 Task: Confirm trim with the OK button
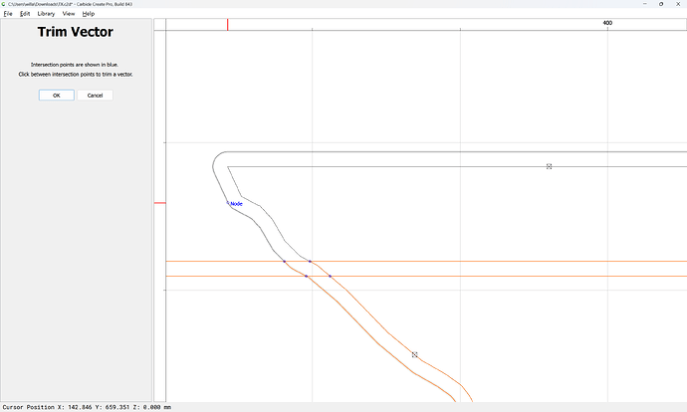coord(57,95)
